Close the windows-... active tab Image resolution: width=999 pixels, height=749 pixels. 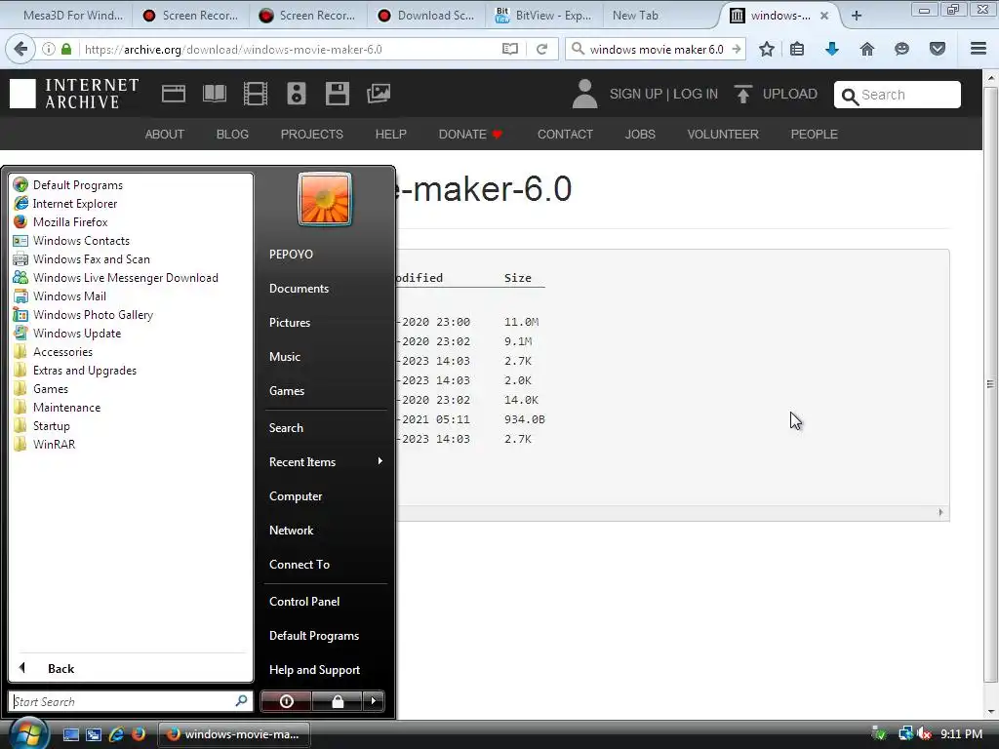click(x=824, y=16)
